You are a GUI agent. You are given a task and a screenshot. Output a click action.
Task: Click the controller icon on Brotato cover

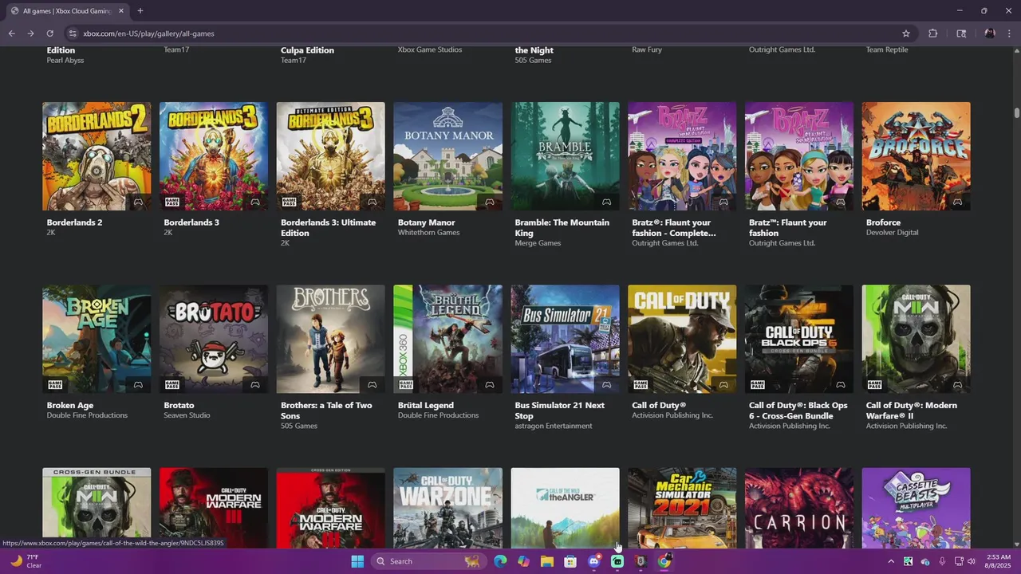255,385
